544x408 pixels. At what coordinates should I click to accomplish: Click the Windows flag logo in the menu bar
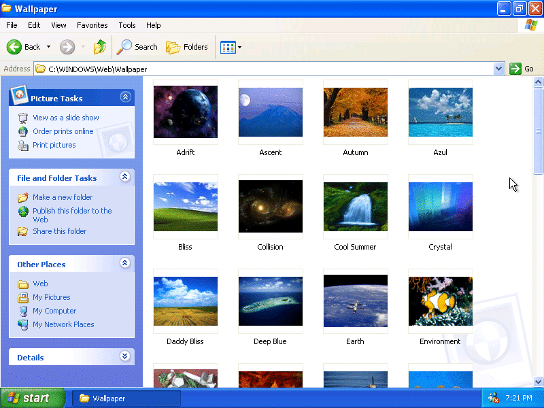531,25
